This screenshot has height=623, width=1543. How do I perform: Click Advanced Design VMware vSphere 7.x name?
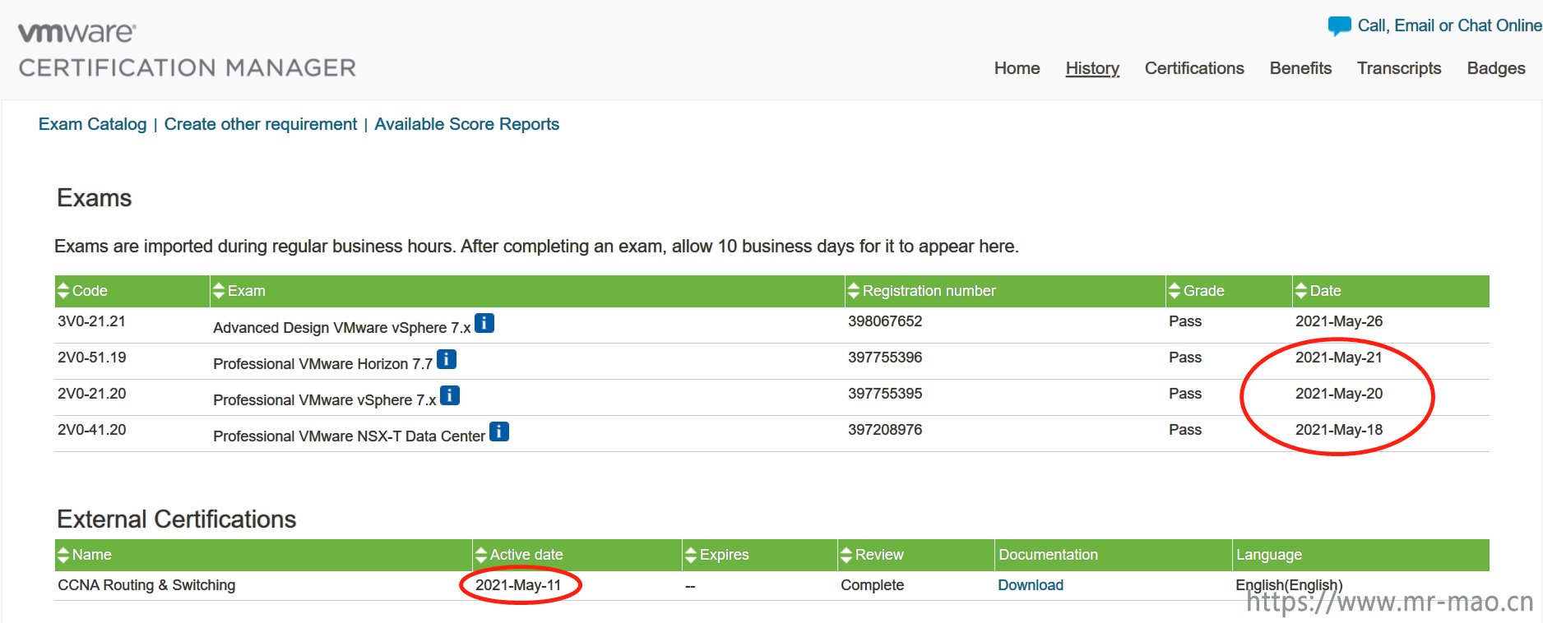[x=341, y=328]
